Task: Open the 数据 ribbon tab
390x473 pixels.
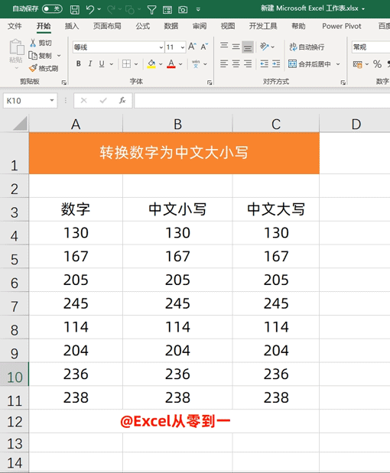Action: coord(171,26)
